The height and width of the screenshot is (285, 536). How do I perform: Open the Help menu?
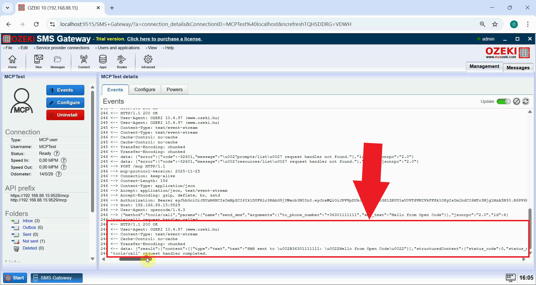tap(169, 48)
